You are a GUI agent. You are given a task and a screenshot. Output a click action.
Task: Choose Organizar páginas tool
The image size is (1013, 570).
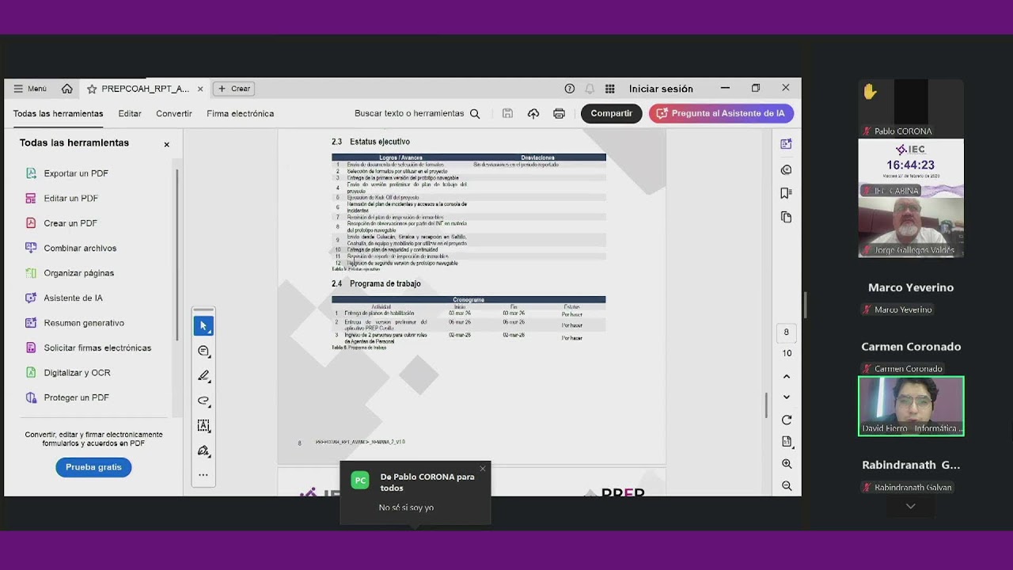[x=79, y=273]
